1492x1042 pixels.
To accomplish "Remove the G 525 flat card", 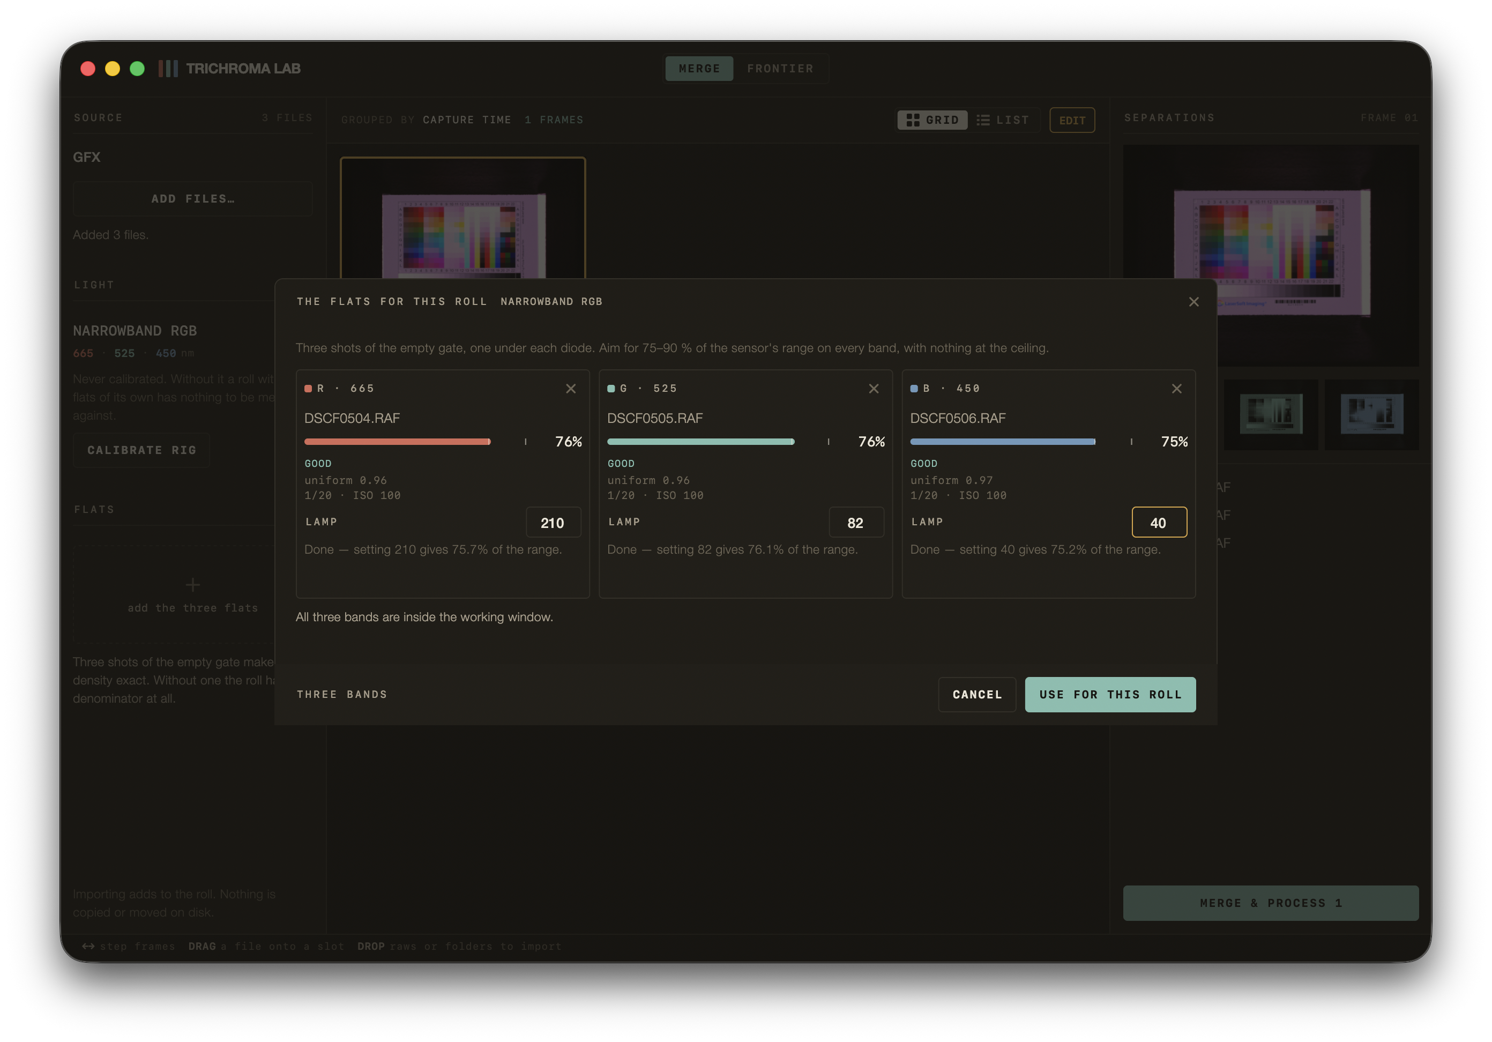I will point(874,389).
